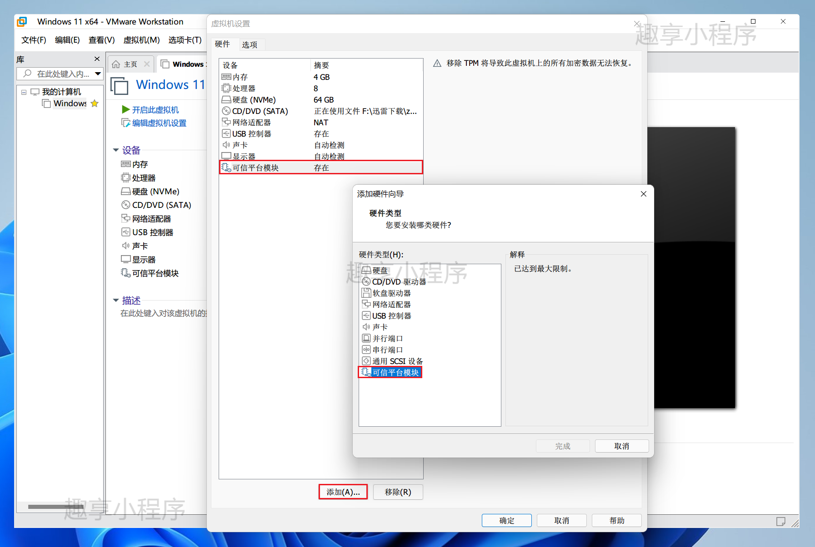Click the USB controller icon in VM settings list
815x547 pixels.
[226, 134]
